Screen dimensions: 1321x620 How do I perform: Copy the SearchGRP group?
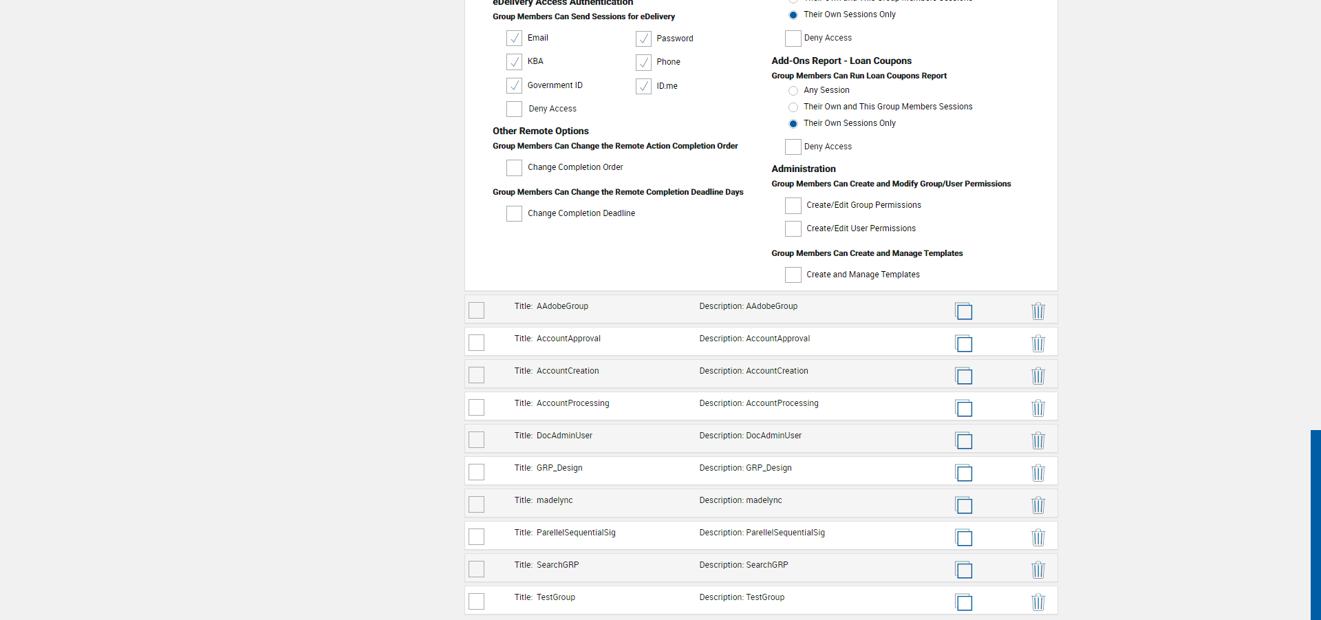click(x=964, y=570)
